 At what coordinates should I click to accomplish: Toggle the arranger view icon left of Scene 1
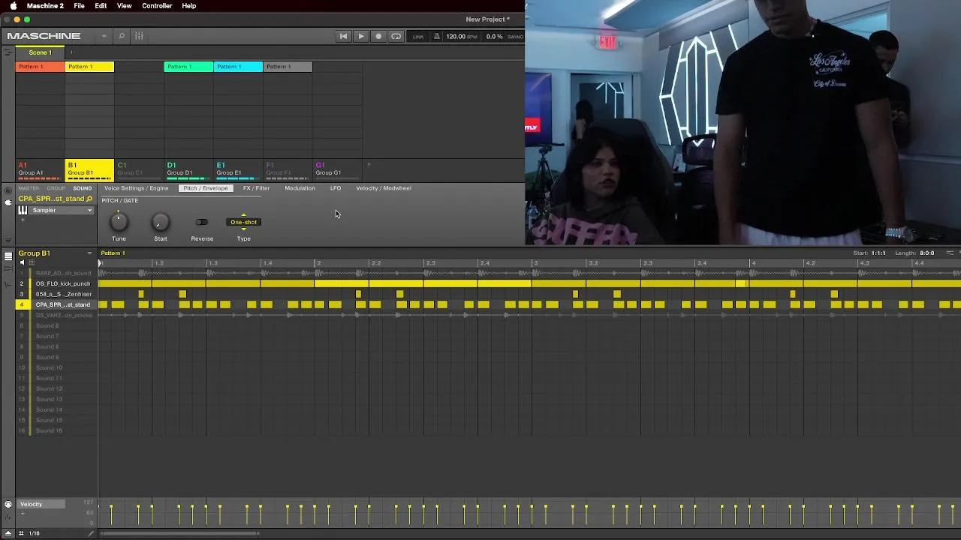[8, 52]
